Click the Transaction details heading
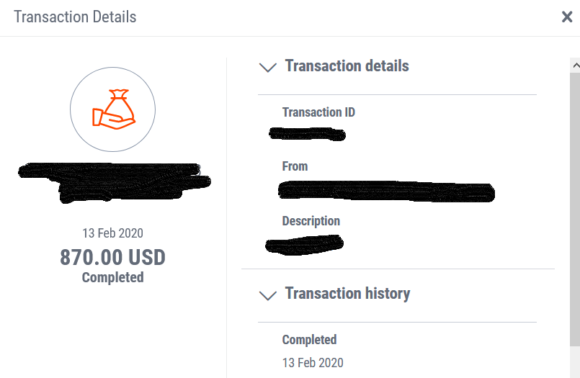The width and height of the screenshot is (580, 378). [x=347, y=66]
